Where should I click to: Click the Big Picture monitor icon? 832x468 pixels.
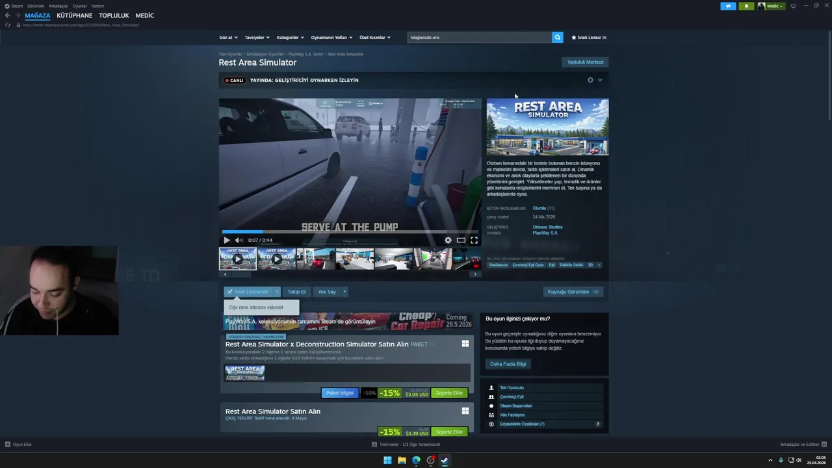(793, 6)
